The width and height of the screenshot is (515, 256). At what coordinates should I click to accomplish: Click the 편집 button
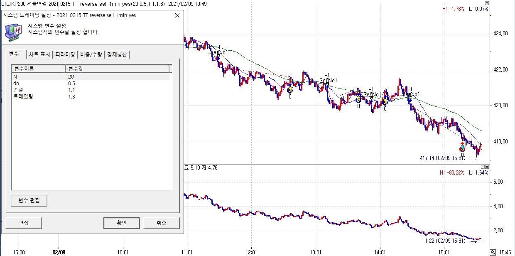click(x=24, y=223)
